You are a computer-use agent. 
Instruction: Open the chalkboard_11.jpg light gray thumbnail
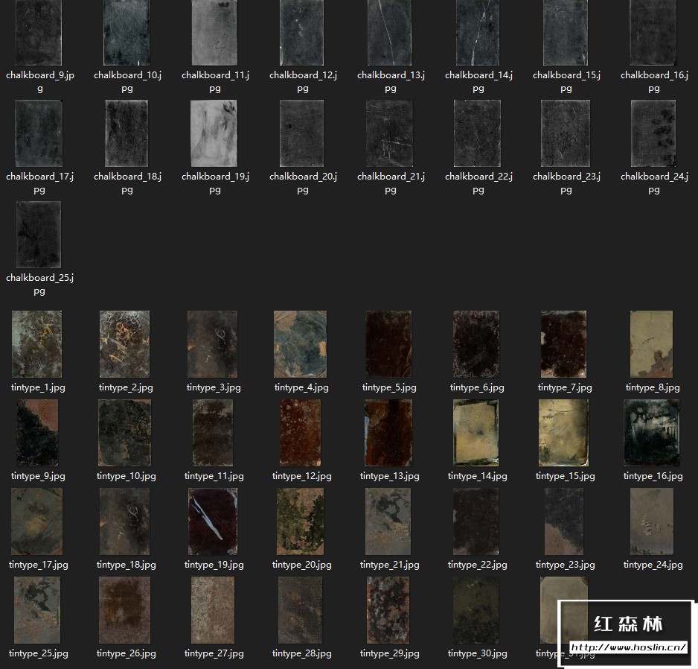[x=214, y=33]
